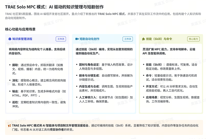Click the banner sentence starting TRAE Solo MPC 模式将

click(x=105, y=128)
